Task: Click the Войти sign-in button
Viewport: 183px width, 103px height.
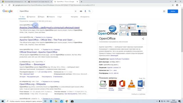Action: tap(173, 11)
